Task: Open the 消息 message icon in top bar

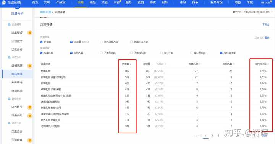Action: [262, 2]
